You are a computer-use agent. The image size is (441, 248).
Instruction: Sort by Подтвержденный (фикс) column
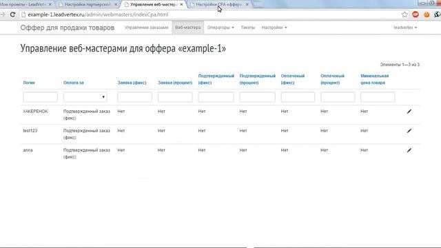[x=216, y=79]
